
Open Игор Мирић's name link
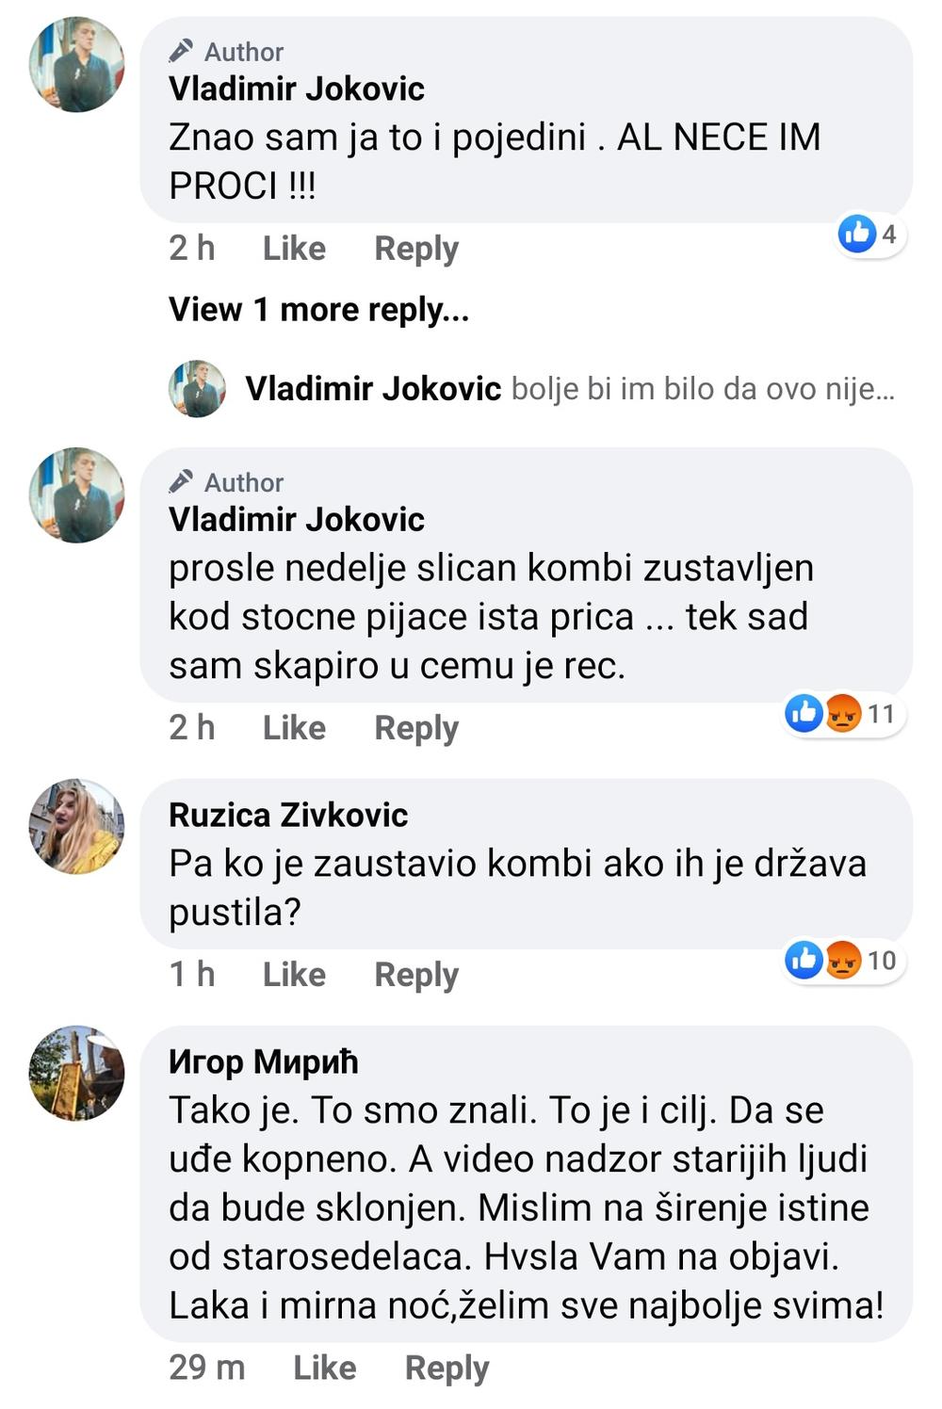tap(264, 1061)
